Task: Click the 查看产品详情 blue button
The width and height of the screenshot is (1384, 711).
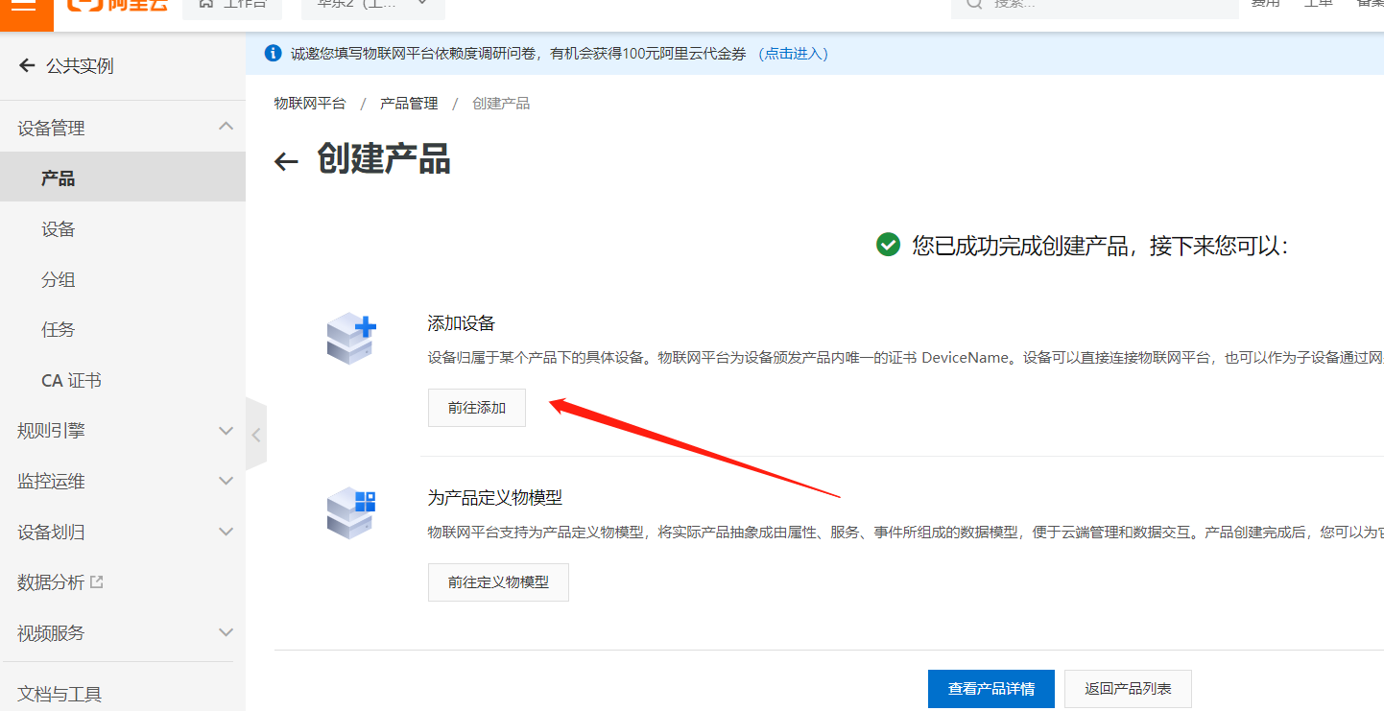Action: [990, 688]
